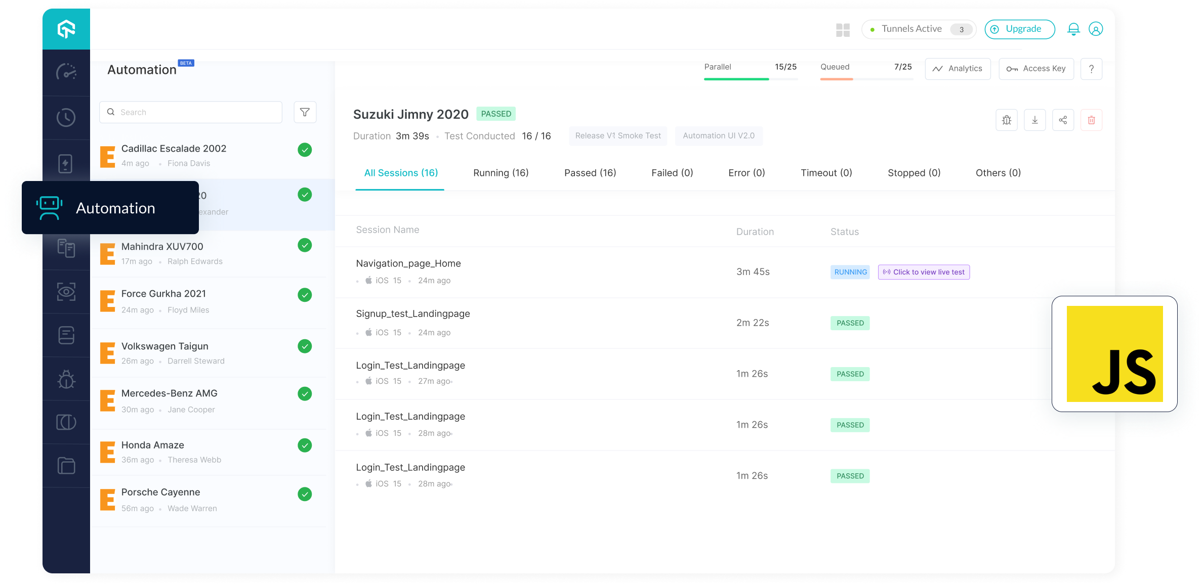Click the 'Click to view live test' link

924,272
